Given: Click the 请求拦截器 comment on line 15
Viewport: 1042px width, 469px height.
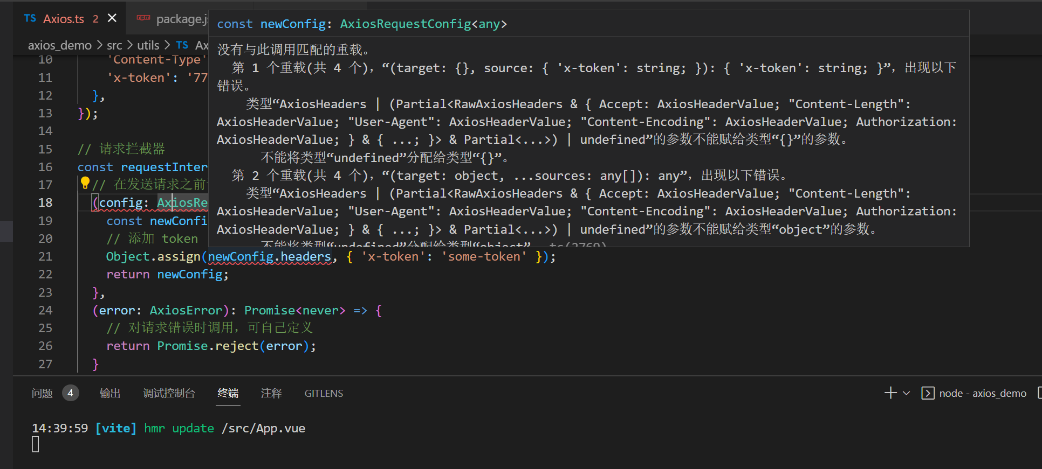Looking at the screenshot, I should (121, 149).
